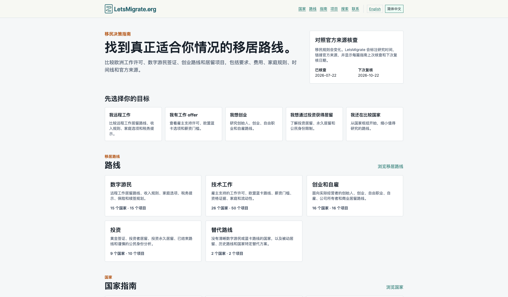Select the 简体中文 language button

pyautogui.click(x=394, y=9)
